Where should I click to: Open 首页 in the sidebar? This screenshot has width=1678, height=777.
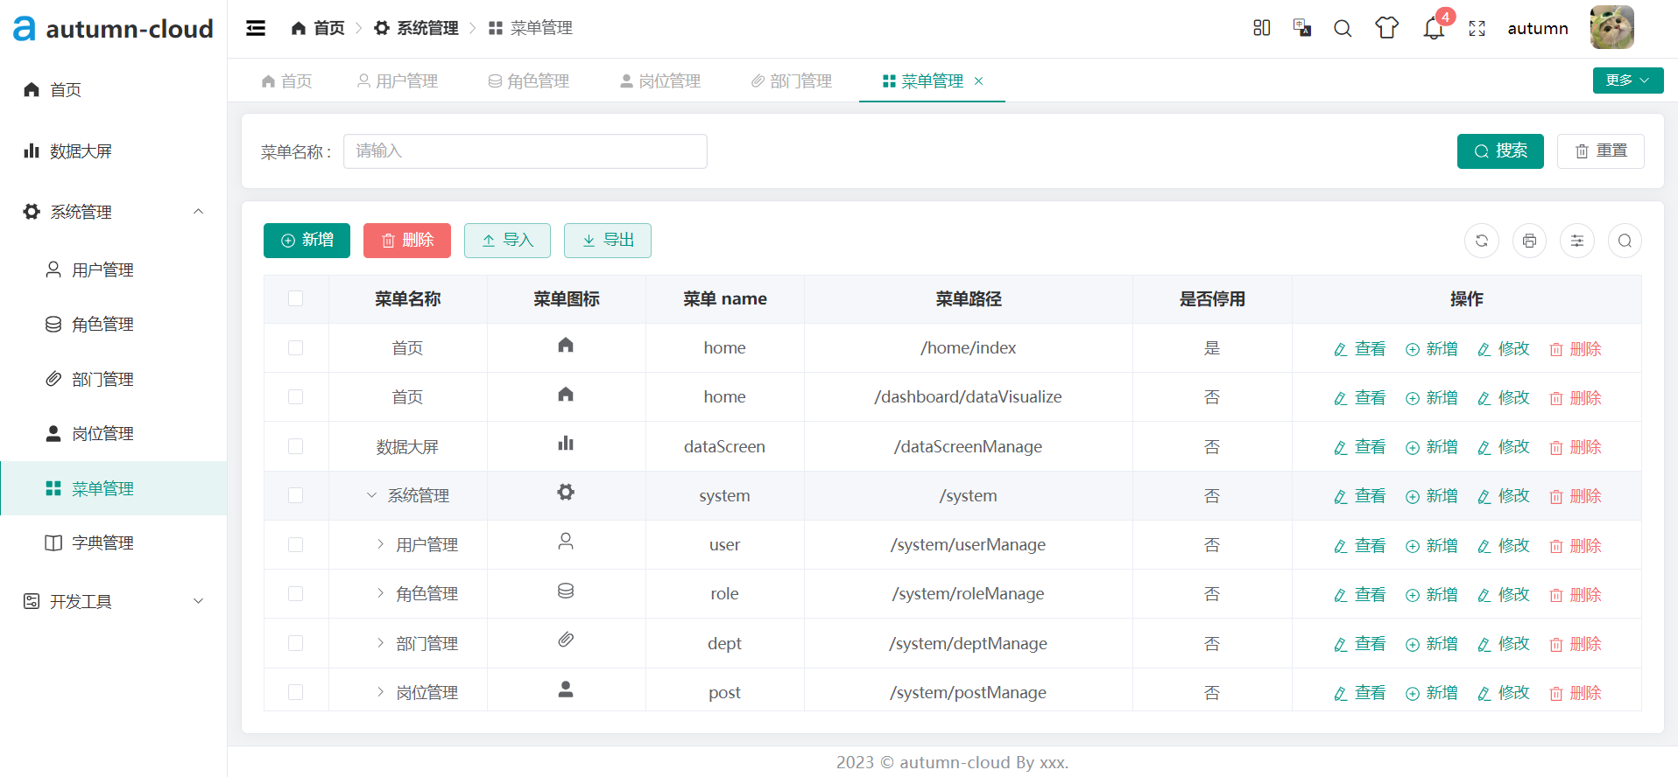pyautogui.click(x=113, y=89)
